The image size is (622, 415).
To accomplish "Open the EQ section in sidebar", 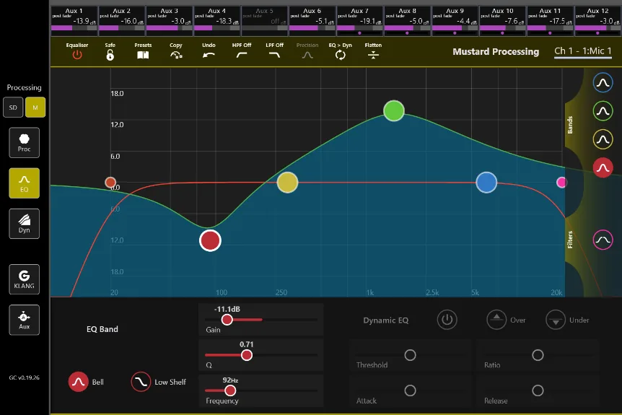I will click(25, 183).
